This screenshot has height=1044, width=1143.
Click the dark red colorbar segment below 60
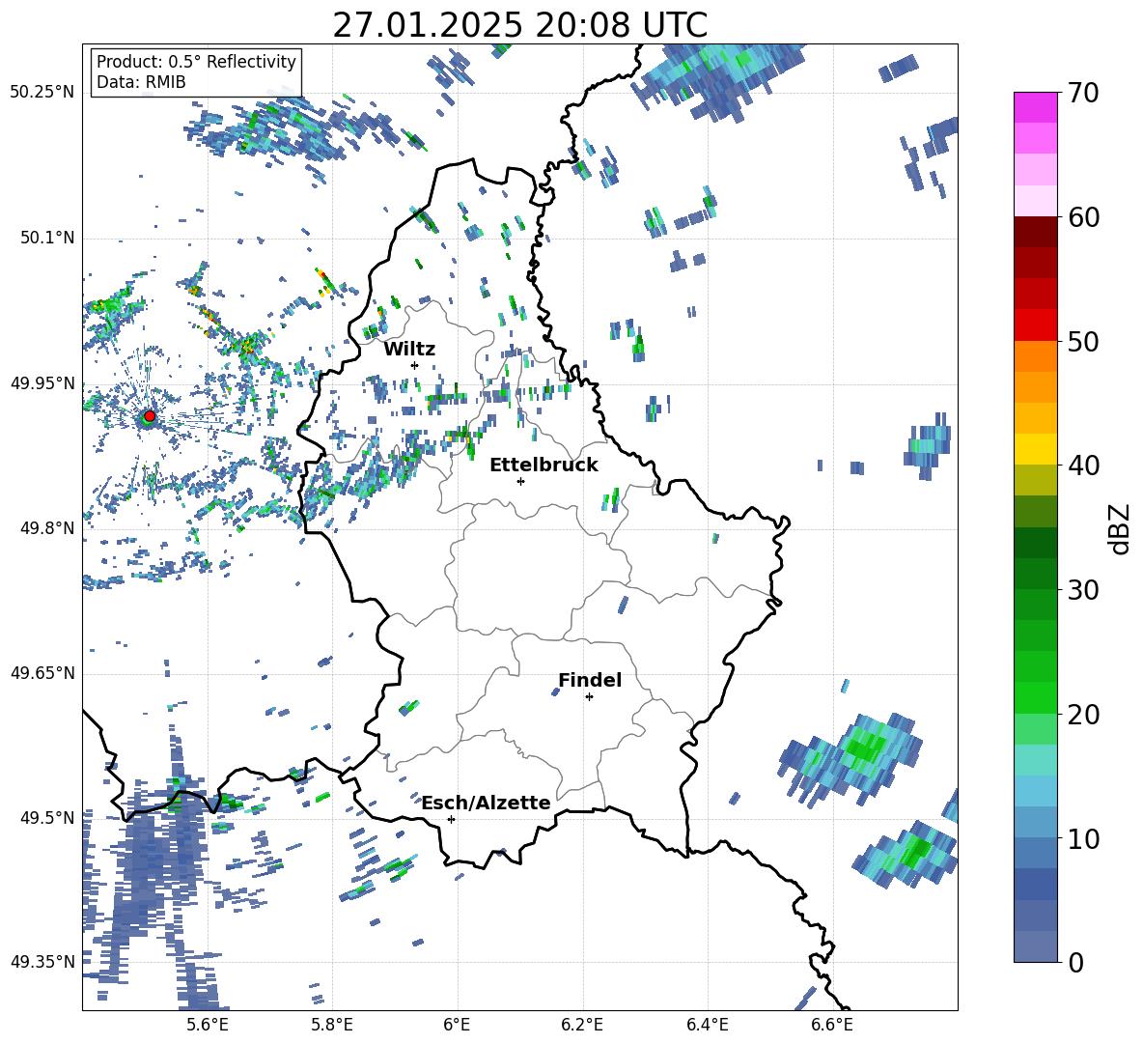[x=1036, y=232]
